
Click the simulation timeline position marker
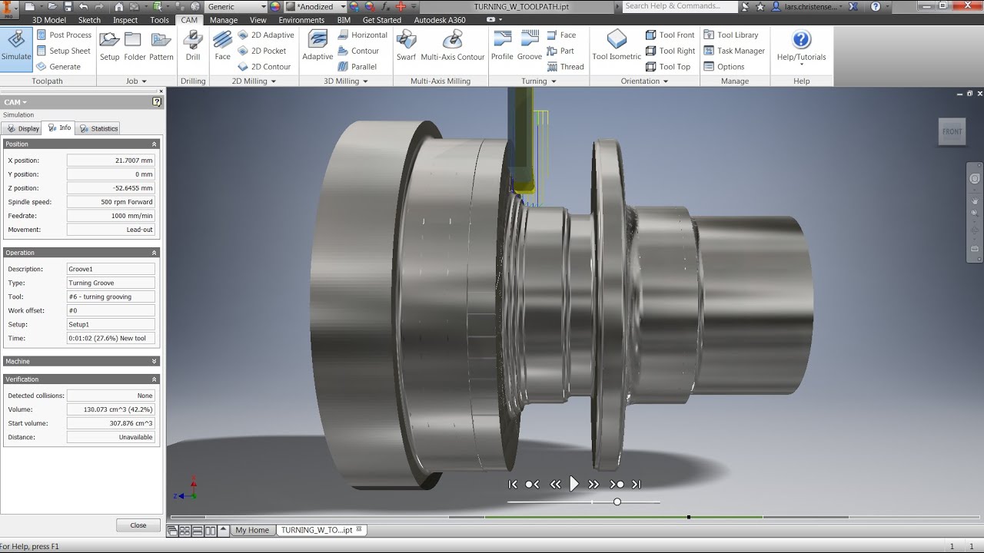pyautogui.click(x=689, y=517)
